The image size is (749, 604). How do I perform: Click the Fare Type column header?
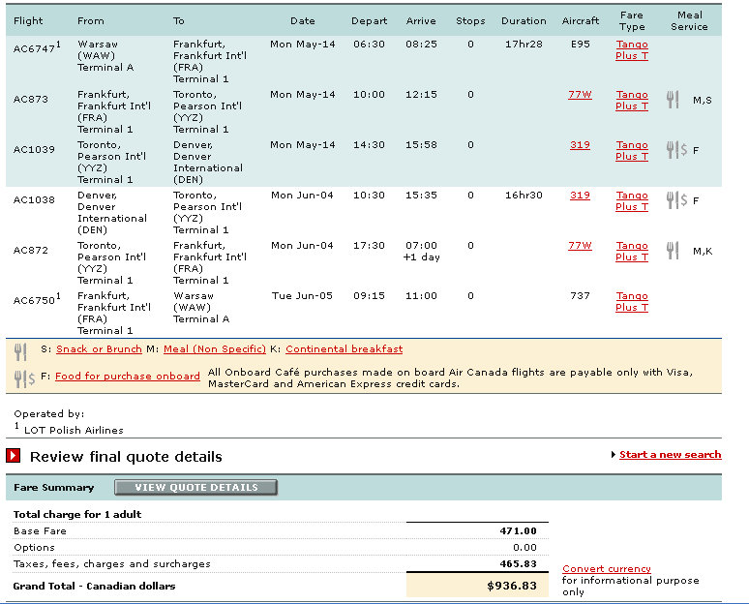[632, 21]
